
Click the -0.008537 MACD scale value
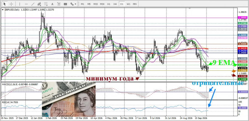click(x=243, y=98)
